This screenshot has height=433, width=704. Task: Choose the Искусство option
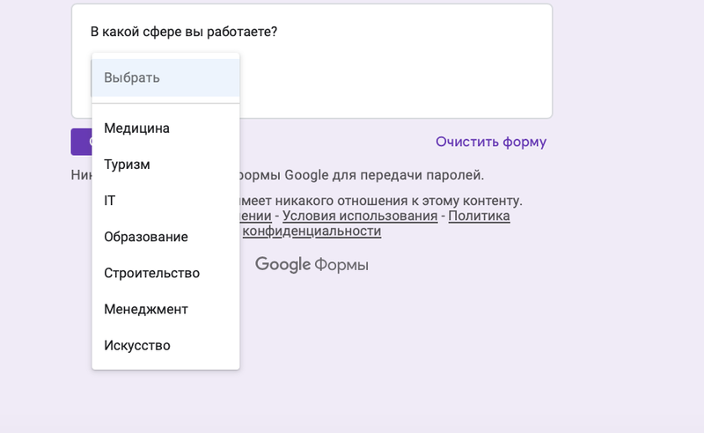(165, 345)
